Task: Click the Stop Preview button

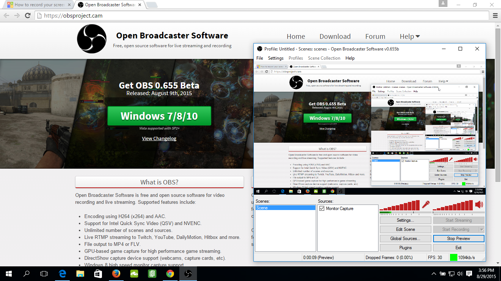Action: tap(458, 239)
